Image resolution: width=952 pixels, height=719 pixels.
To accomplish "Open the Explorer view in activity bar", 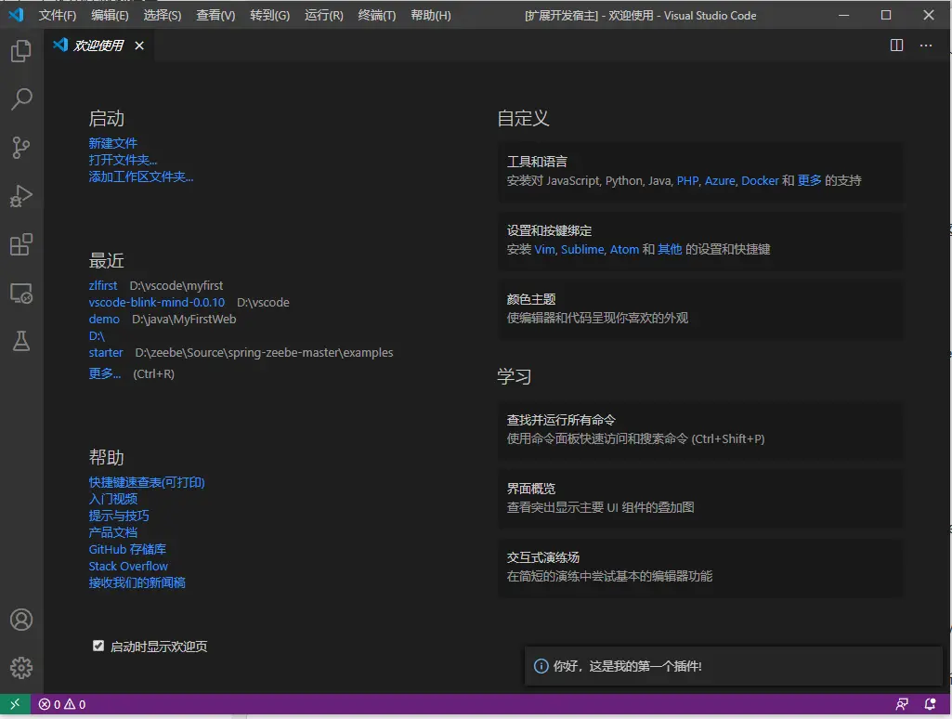I will point(20,52).
